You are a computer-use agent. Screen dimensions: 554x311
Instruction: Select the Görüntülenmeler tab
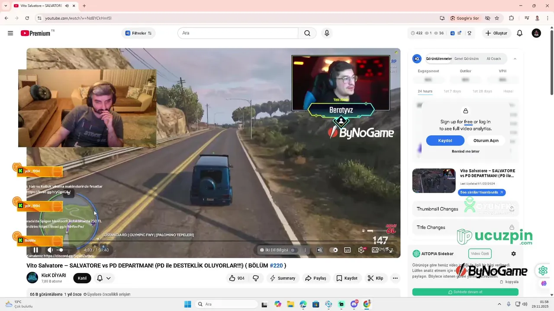[439, 59]
